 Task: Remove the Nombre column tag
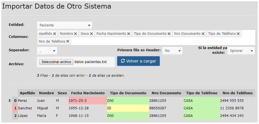point(75,34)
